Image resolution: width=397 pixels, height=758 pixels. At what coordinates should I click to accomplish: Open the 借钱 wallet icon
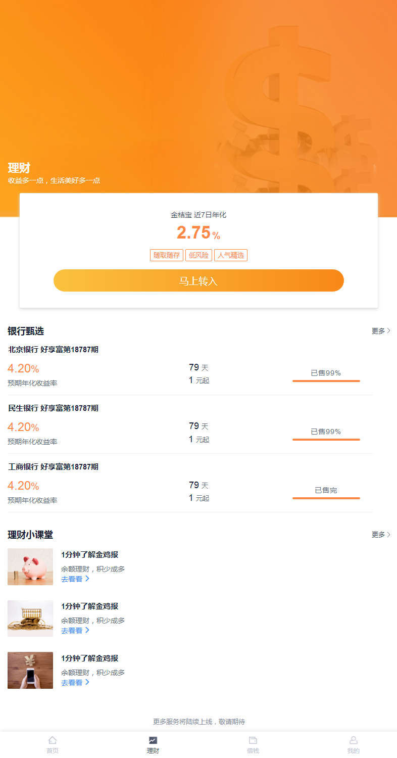click(x=253, y=740)
